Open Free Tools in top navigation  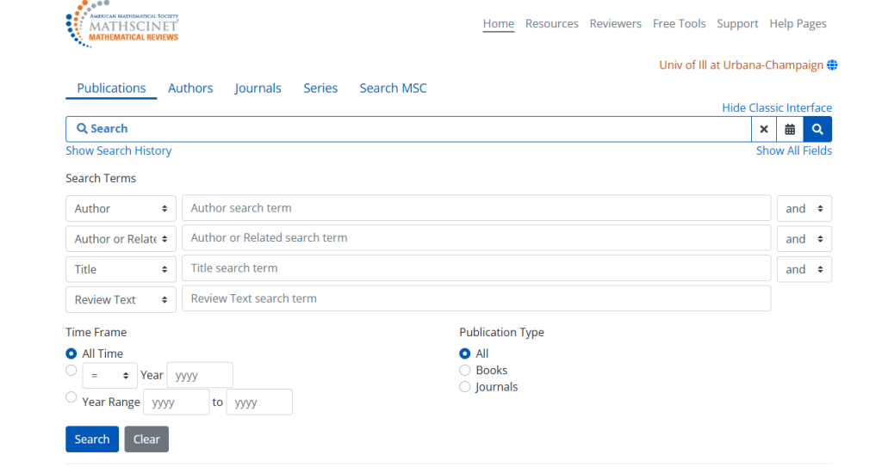click(679, 24)
